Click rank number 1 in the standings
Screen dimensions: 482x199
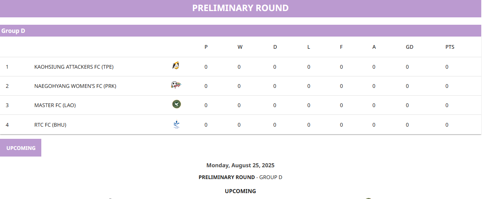pyautogui.click(x=7, y=67)
